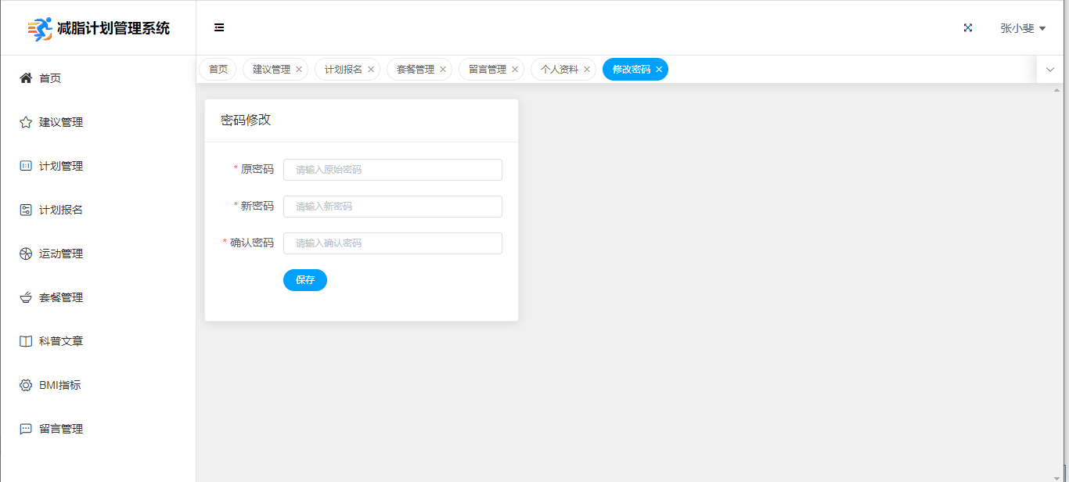Click the 保存 button
Image resolution: width=1069 pixels, height=482 pixels.
(x=305, y=280)
